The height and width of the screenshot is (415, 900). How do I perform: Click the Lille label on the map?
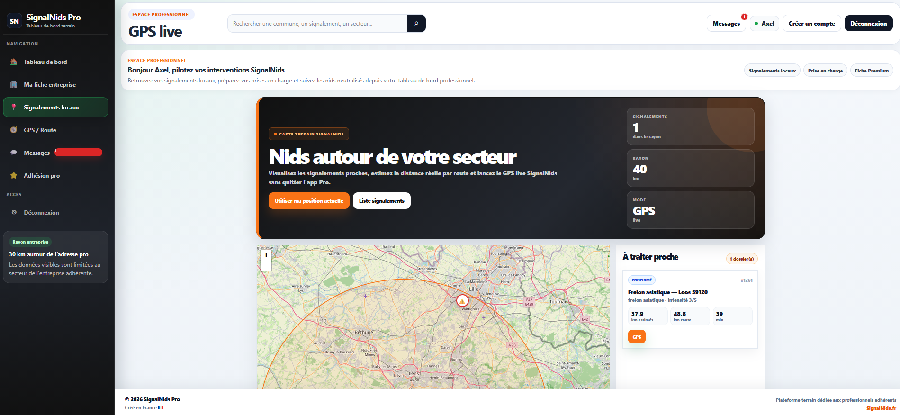[x=474, y=289]
